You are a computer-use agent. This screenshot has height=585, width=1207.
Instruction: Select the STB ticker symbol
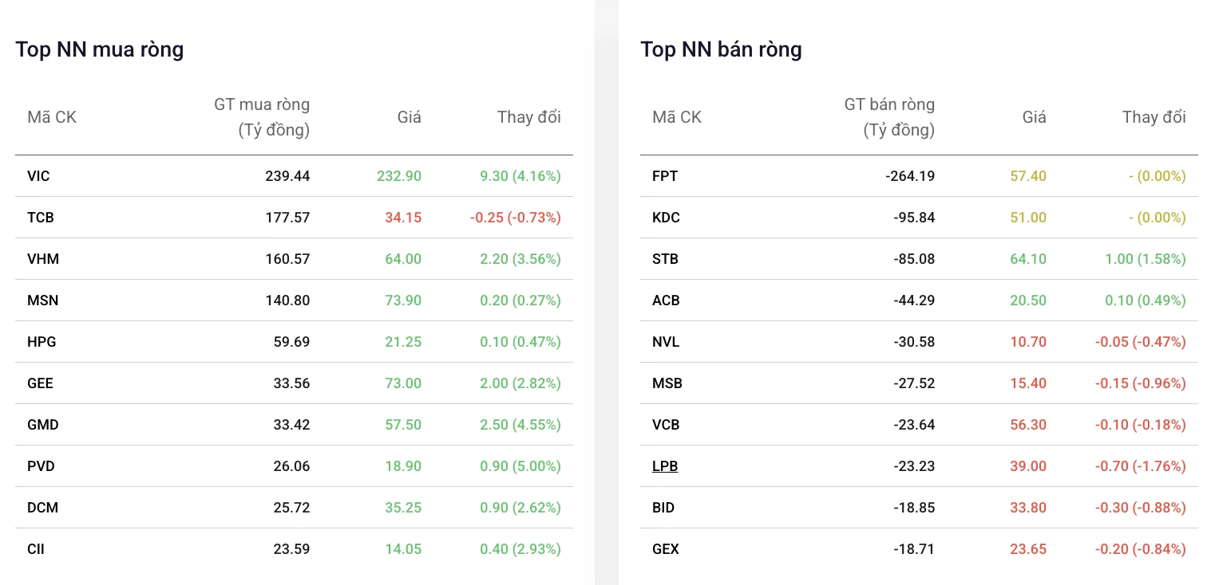click(x=665, y=259)
